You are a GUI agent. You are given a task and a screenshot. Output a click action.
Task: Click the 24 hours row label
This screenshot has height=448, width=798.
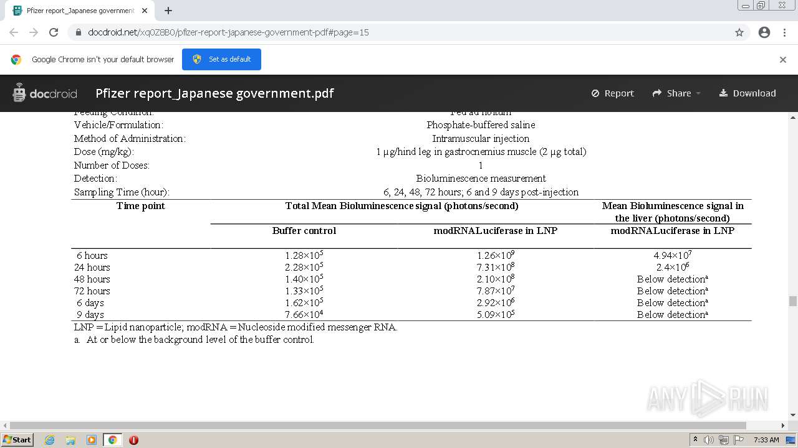click(92, 268)
